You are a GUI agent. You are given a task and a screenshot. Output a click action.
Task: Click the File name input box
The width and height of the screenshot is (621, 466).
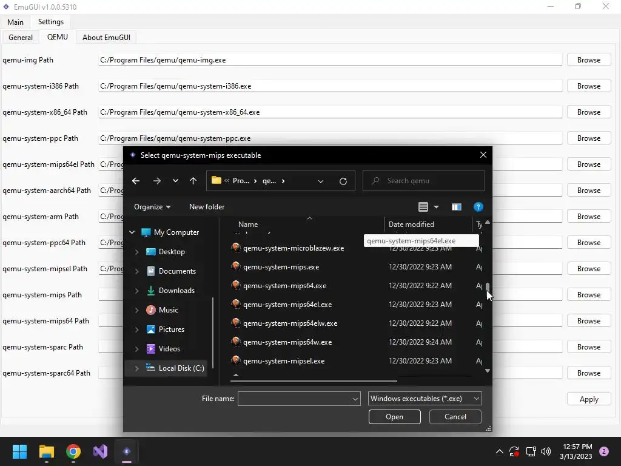click(299, 399)
